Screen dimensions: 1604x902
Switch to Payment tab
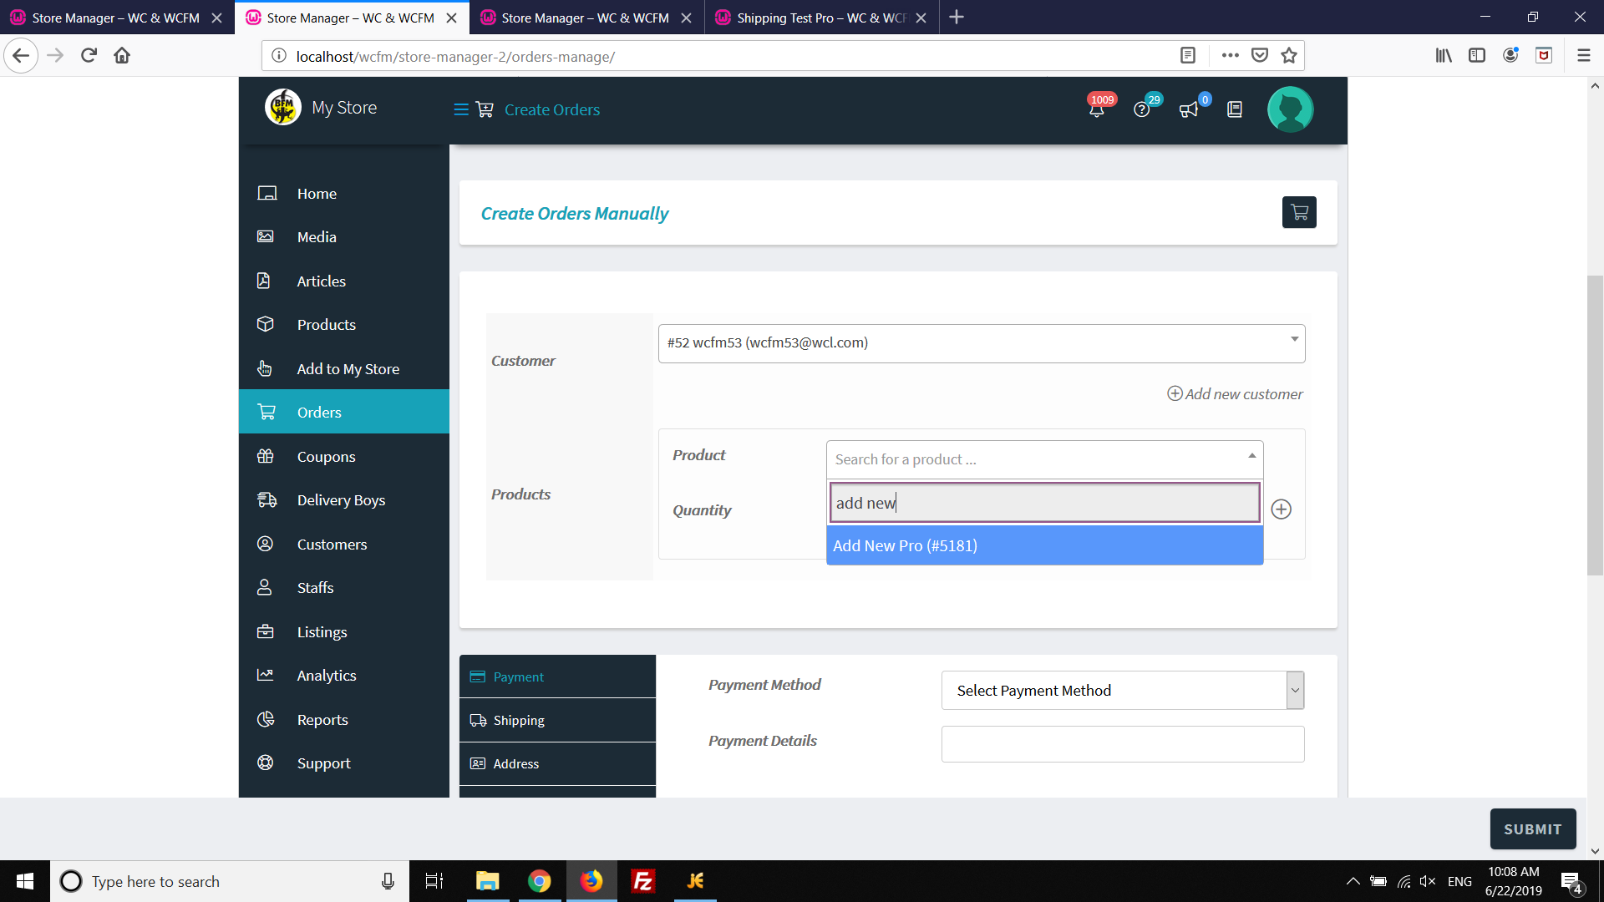click(557, 676)
